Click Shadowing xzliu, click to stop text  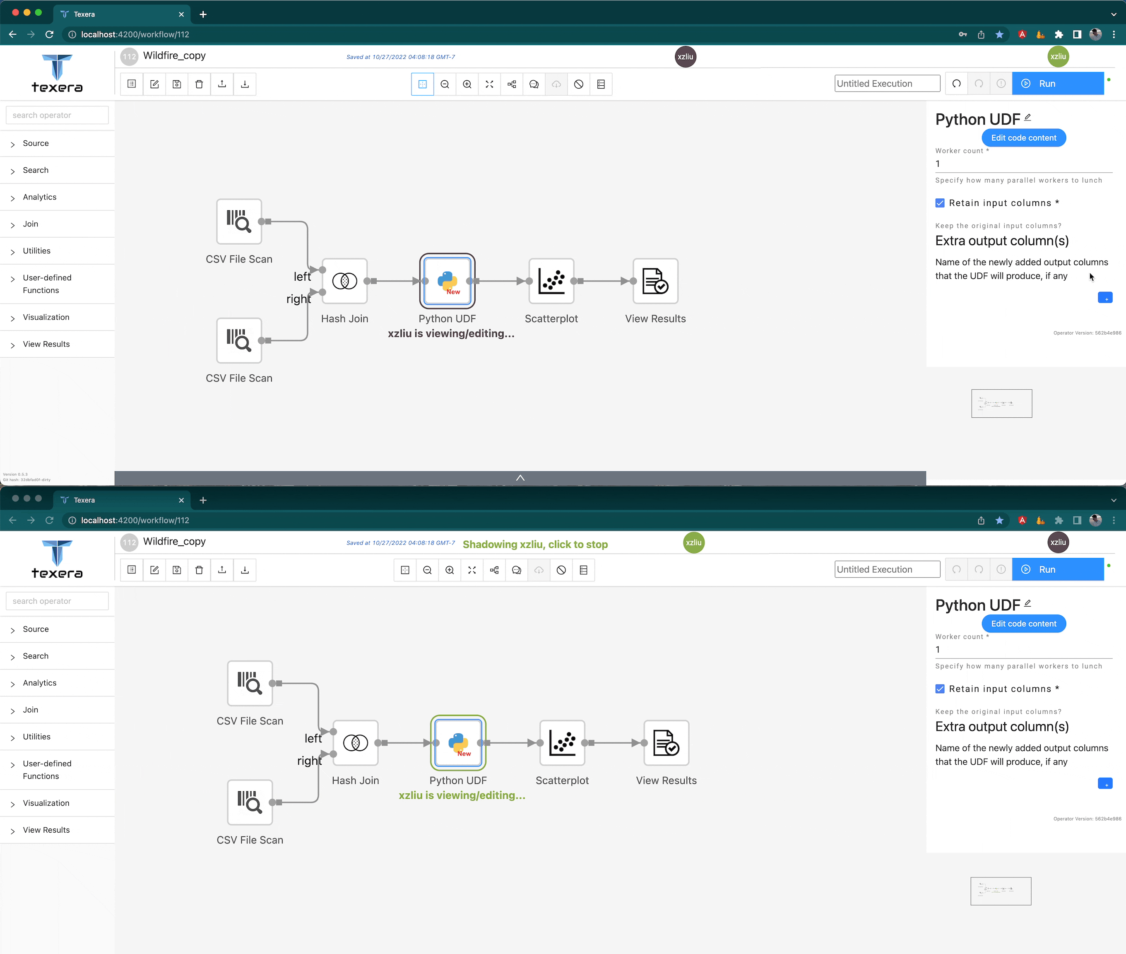534,544
